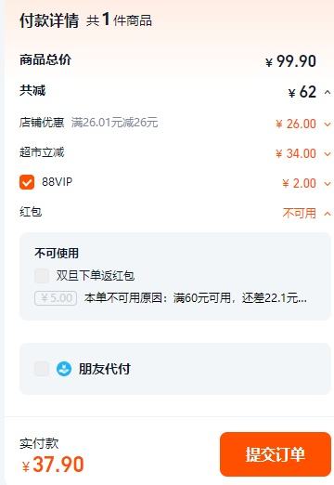Click the 满26.01元减26元 store coupon description
This screenshot has width=334, height=485.
click(x=115, y=123)
